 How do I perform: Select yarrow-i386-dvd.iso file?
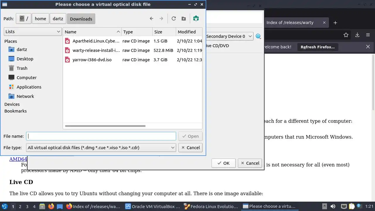tap(92, 60)
